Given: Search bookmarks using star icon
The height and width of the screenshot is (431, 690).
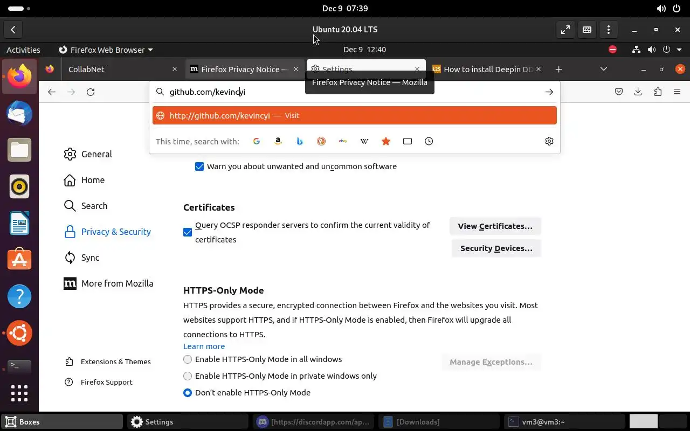Looking at the screenshot, I should tap(386, 141).
